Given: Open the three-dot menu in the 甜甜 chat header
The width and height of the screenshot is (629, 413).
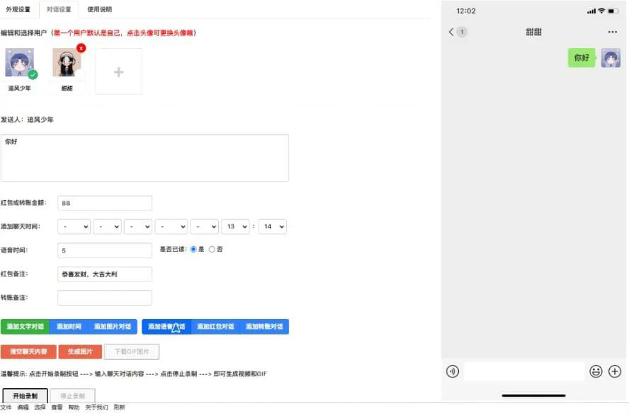Looking at the screenshot, I should 612,32.
